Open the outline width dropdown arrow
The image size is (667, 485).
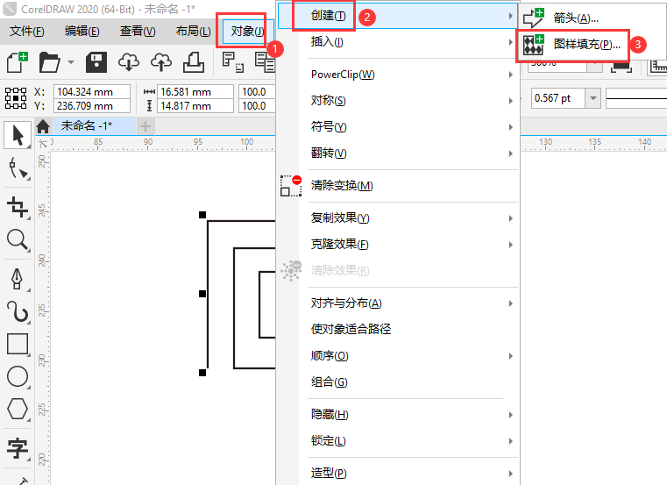(x=592, y=98)
